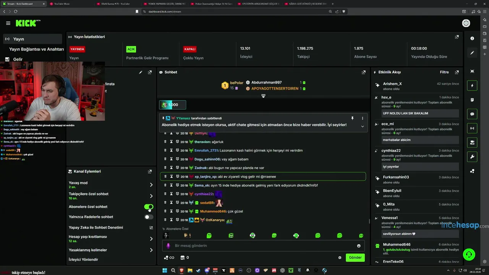Click username Muhammed646 in chat
Image resolution: width=489 pixels, height=275 pixels.
(213, 211)
